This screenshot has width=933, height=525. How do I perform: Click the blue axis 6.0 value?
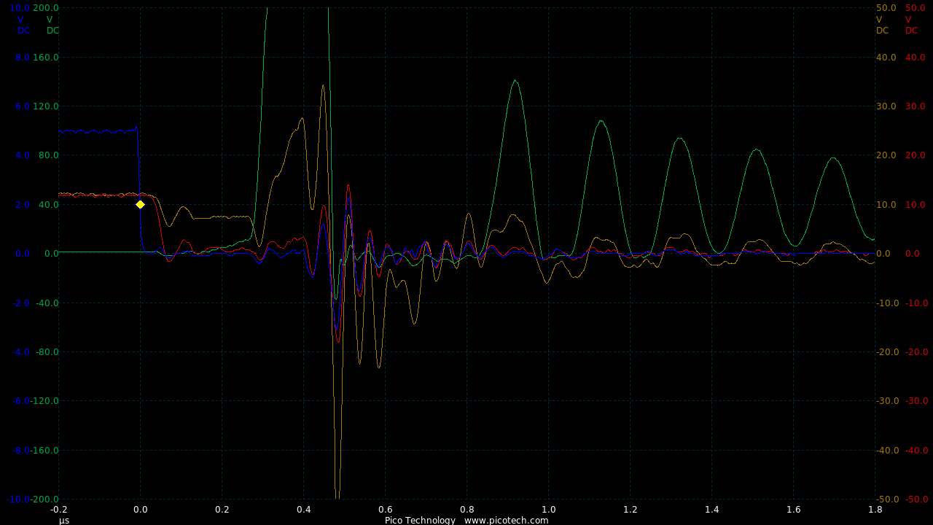(x=21, y=106)
